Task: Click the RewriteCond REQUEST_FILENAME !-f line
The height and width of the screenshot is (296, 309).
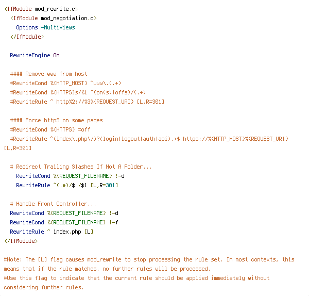Action: (x=64, y=222)
